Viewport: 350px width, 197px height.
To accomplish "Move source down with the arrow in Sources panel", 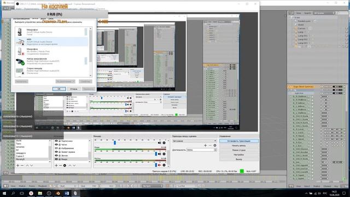I will point(74,165).
